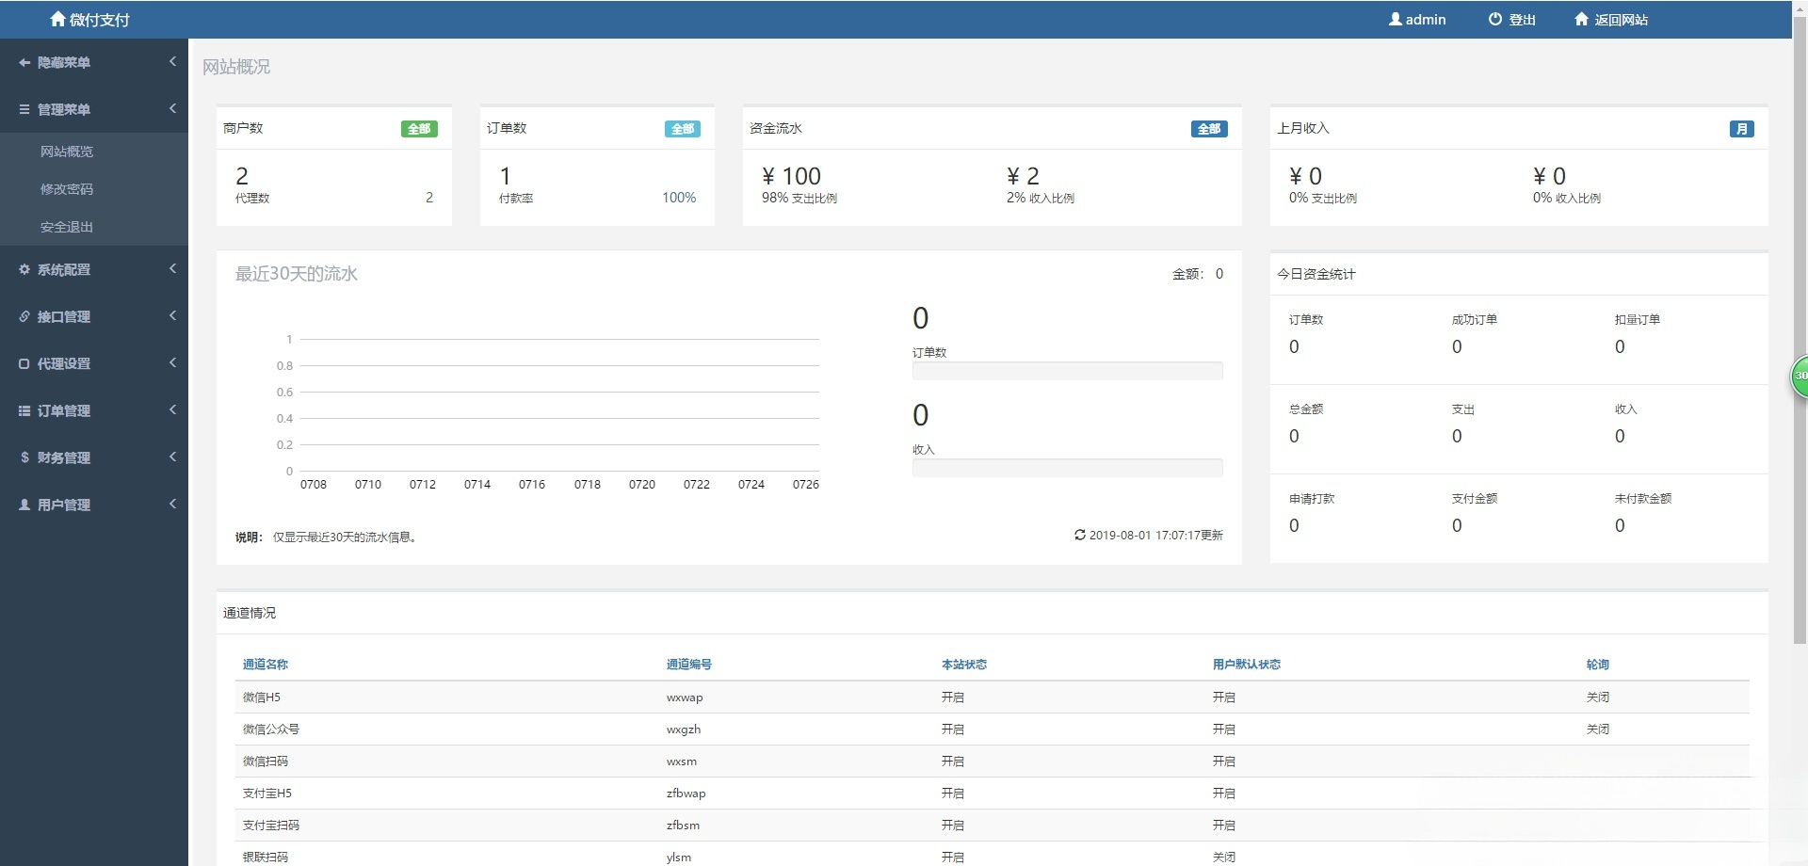Click the link icon for 接口管理
The image size is (1808, 866).
pos(24,316)
